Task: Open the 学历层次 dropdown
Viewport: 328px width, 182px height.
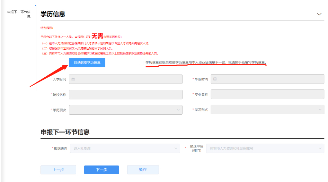Action: (x=125, y=110)
